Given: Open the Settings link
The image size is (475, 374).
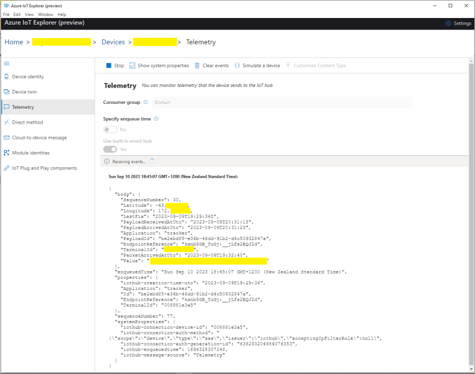Looking at the screenshot, I should pos(462,24).
